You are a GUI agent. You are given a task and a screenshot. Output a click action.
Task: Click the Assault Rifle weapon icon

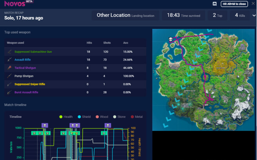pos(9,60)
